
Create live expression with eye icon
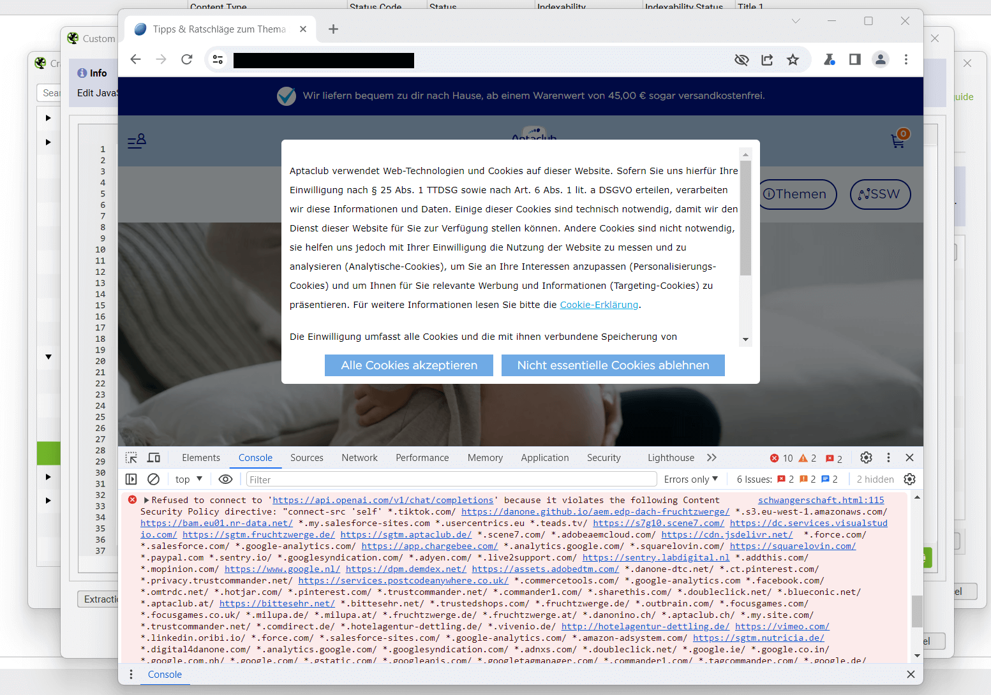pos(225,479)
